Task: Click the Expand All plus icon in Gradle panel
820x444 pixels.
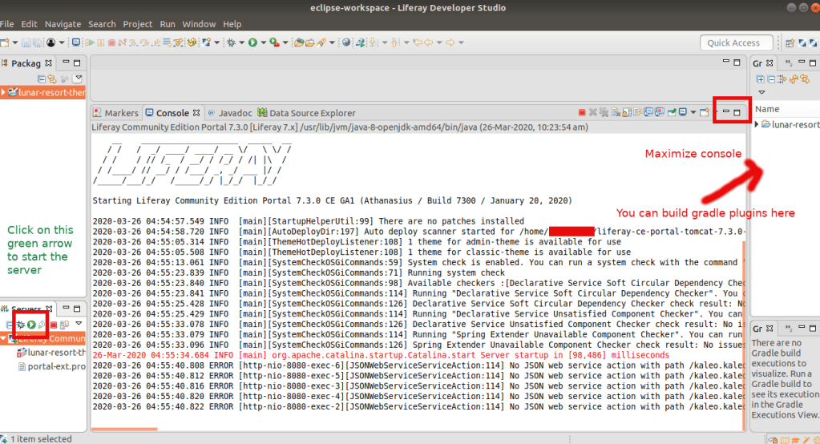Action: click(x=760, y=79)
